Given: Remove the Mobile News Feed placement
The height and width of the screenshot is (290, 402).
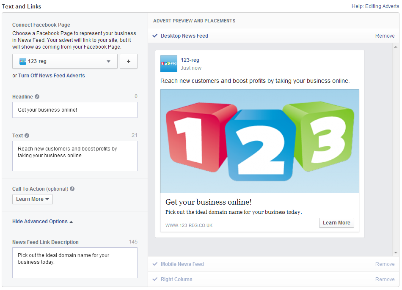Looking at the screenshot, I should click(x=385, y=264).
